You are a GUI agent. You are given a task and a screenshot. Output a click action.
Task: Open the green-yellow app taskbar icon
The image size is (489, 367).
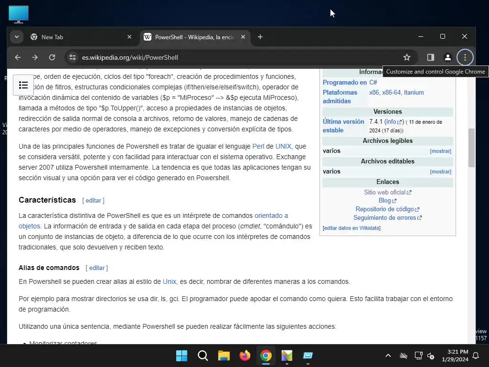click(287, 356)
